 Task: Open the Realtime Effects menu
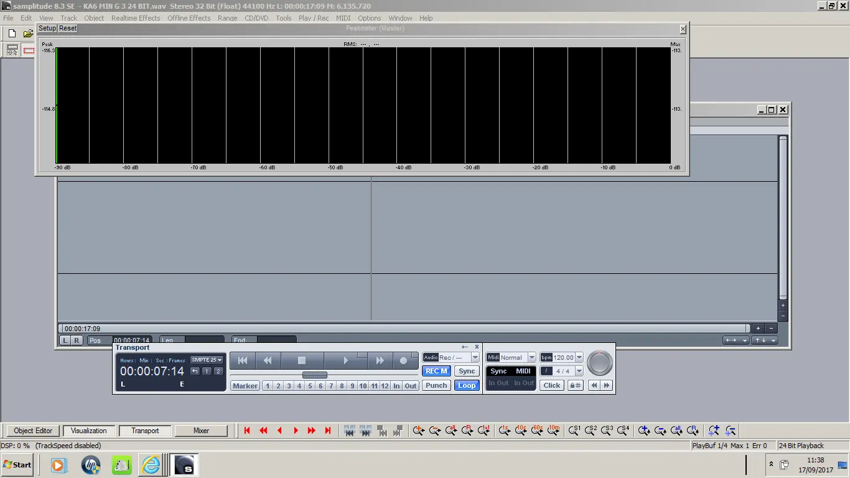(x=136, y=18)
